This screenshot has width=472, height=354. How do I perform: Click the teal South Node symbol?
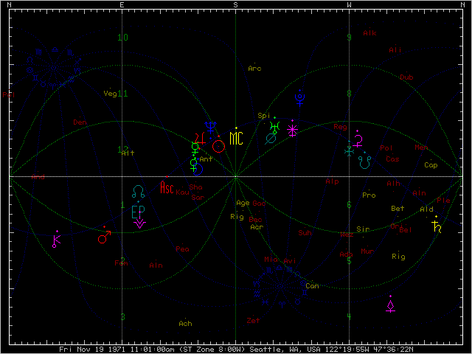pos(364,162)
